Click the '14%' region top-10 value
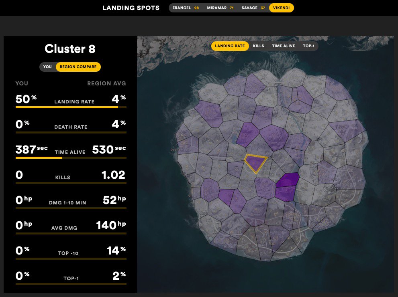This screenshot has width=398, height=297. pos(116,251)
